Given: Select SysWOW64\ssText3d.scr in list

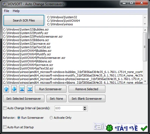Looking at the screenshot, I should pyautogui.click(x=28, y=68).
